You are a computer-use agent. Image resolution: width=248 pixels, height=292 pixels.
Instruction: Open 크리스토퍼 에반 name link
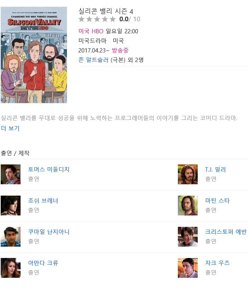click(226, 232)
